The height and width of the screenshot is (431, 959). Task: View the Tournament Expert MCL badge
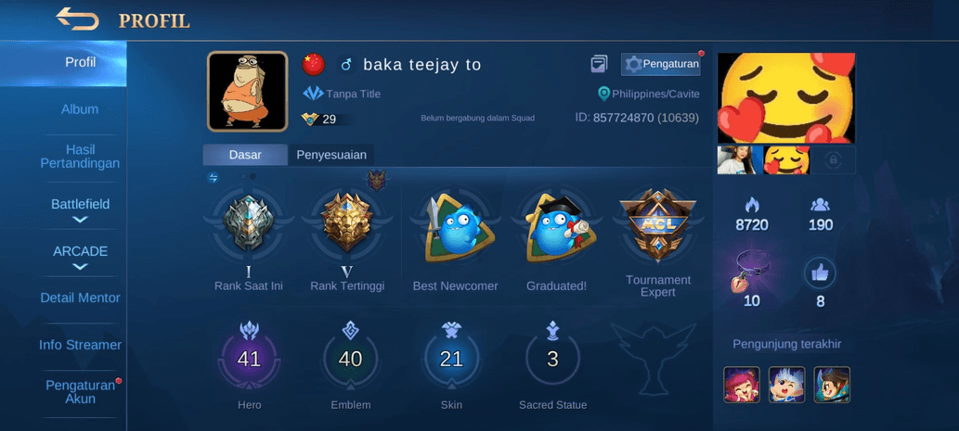coord(658,224)
